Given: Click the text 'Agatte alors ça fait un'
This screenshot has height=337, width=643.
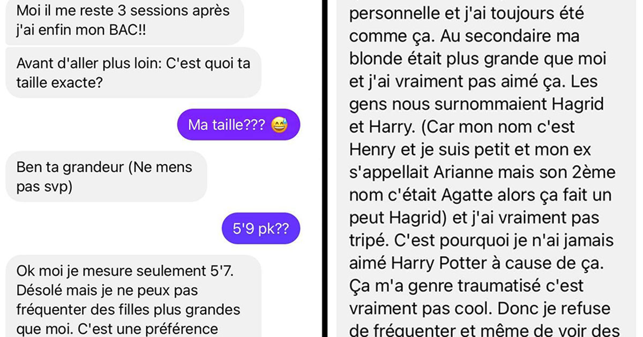Looking at the screenshot, I should (526, 196).
